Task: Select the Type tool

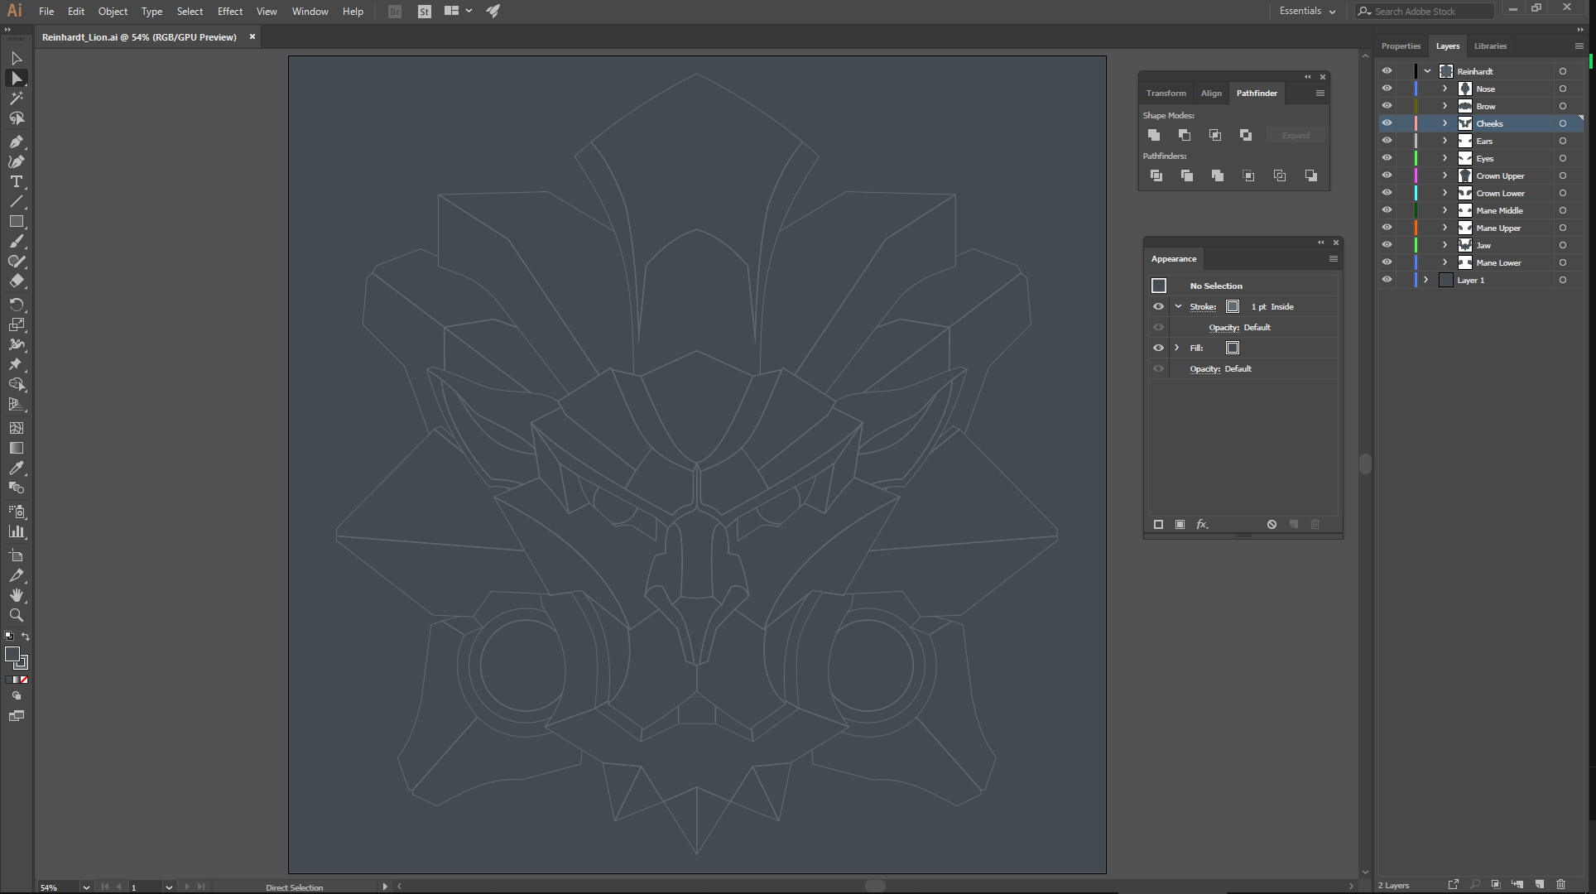Action: [17, 181]
